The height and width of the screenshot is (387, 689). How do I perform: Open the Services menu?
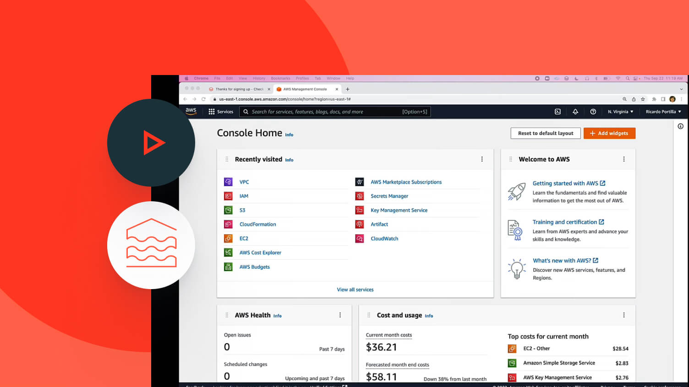click(x=221, y=112)
